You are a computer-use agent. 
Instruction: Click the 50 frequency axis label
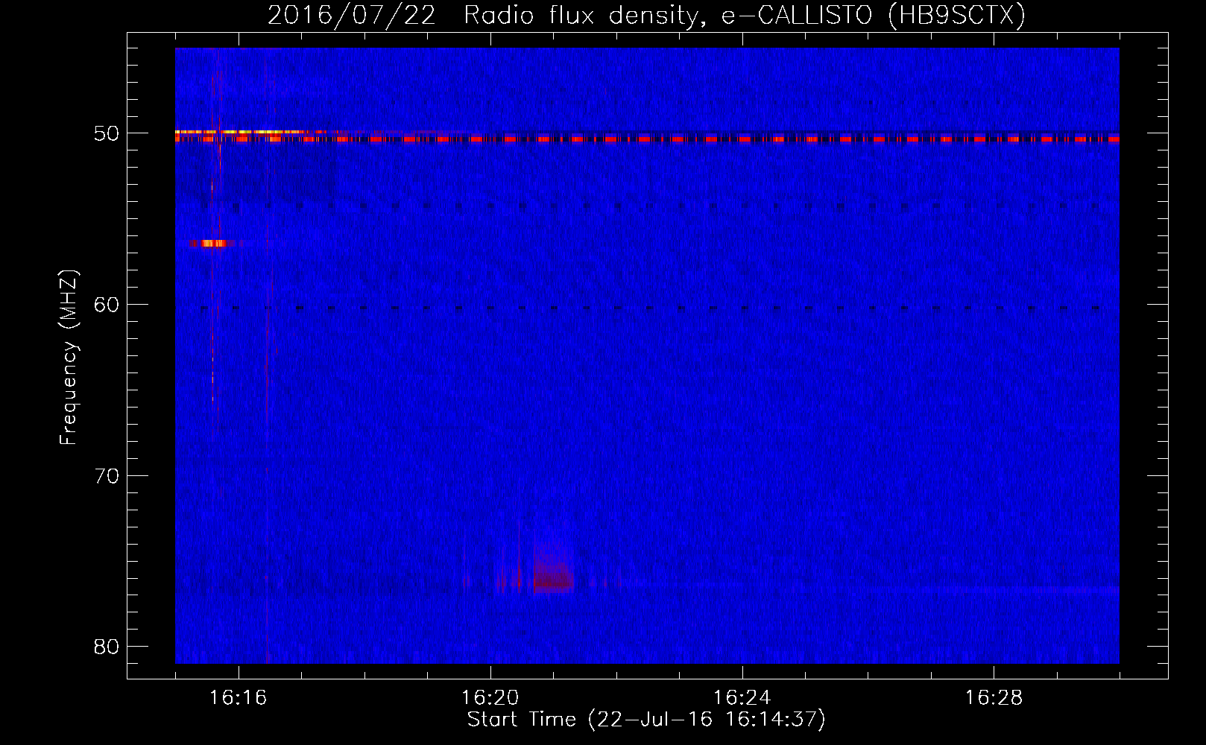coord(107,133)
